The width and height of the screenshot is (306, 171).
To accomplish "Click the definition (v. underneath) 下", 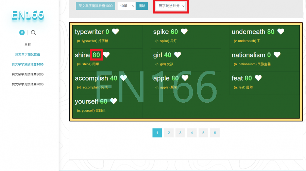I will (247, 41).
